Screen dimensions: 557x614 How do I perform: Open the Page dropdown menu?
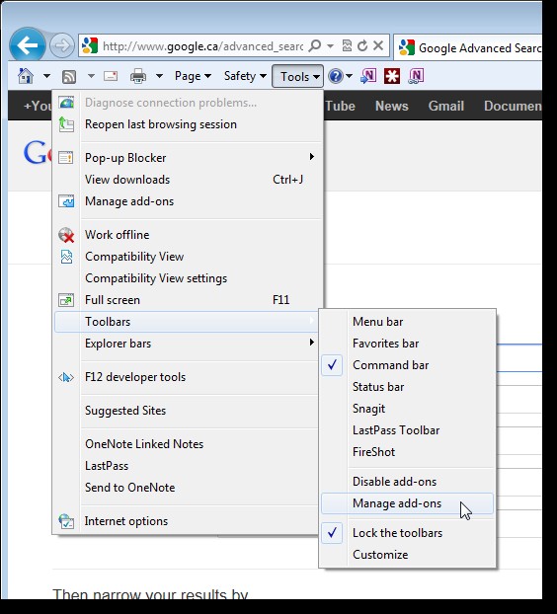click(x=193, y=76)
